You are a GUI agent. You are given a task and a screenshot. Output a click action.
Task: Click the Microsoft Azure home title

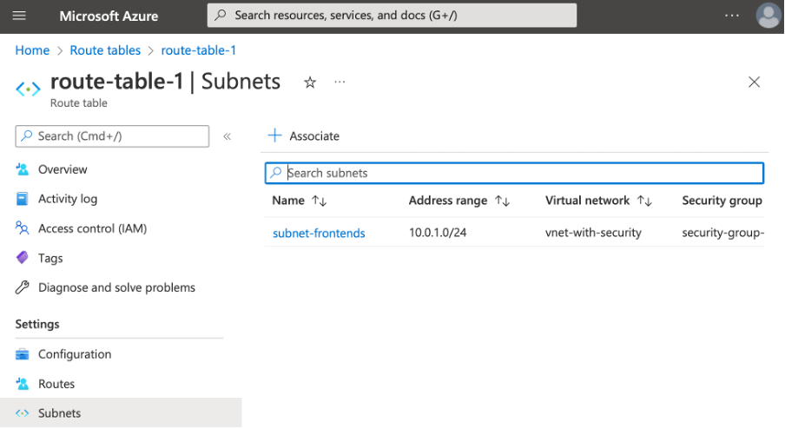click(x=109, y=16)
